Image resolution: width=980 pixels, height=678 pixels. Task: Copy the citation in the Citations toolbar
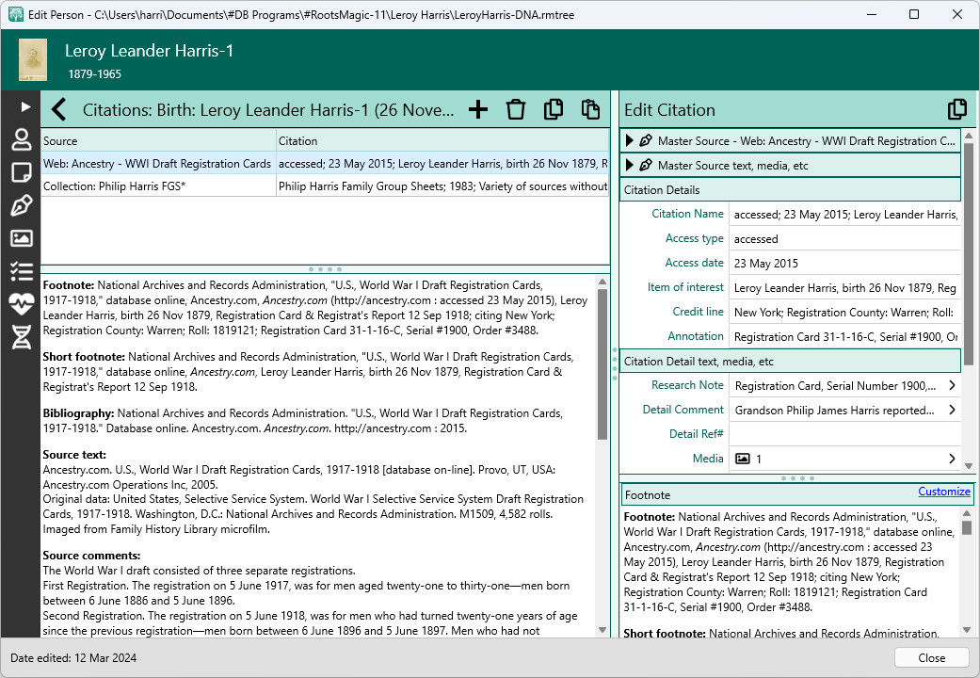point(554,109)
